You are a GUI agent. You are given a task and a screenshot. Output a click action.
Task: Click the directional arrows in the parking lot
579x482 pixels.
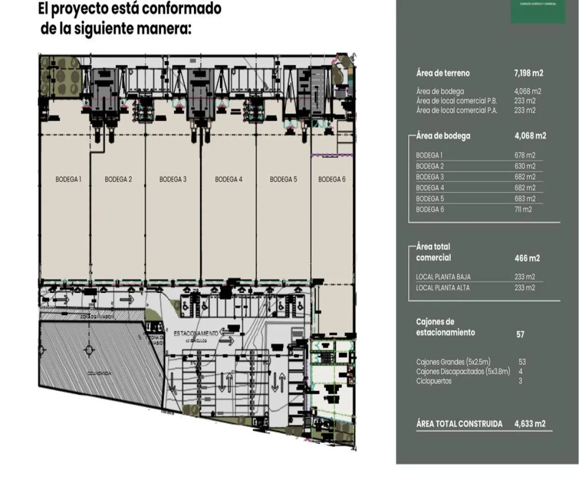coord(227,383)
